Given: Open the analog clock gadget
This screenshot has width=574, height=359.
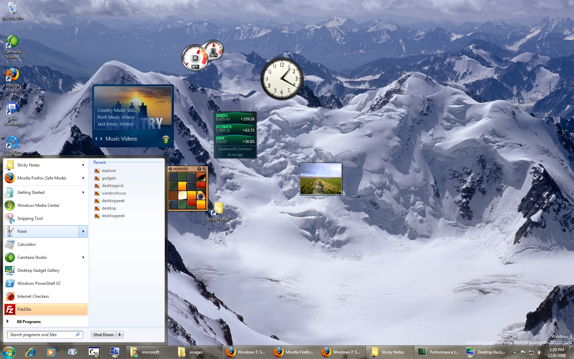Looking at the screenshot, I should pos(282,79).
